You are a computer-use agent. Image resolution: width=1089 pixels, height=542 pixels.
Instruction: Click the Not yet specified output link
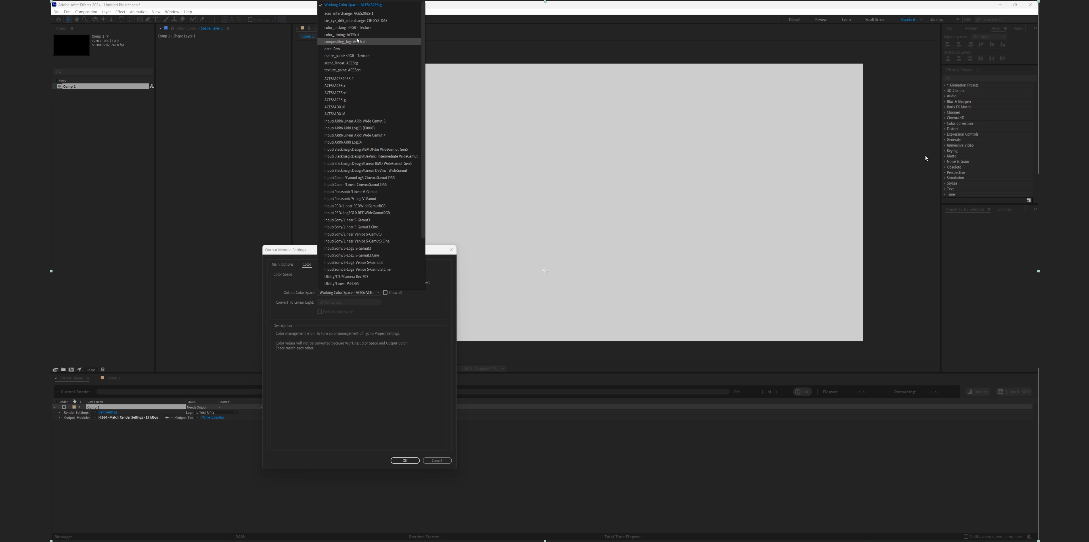tap(213, 418)
